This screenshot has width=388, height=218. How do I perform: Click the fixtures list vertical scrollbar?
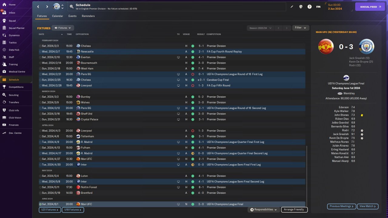307,176
